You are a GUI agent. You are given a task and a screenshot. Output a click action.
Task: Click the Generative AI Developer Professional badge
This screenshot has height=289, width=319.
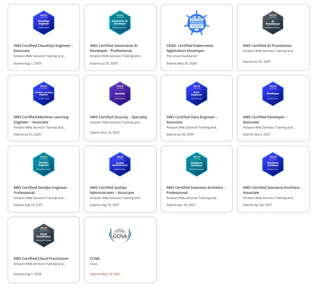[x=120, y=23]
